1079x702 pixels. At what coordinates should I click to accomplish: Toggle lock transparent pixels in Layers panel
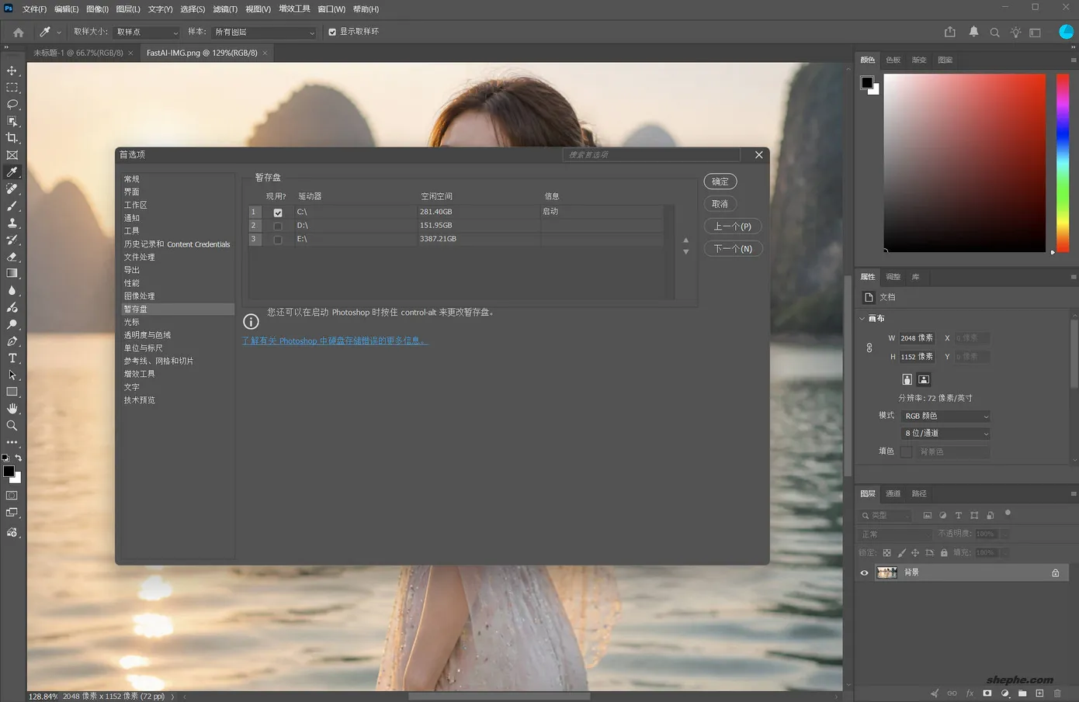[x=886, y=553]
